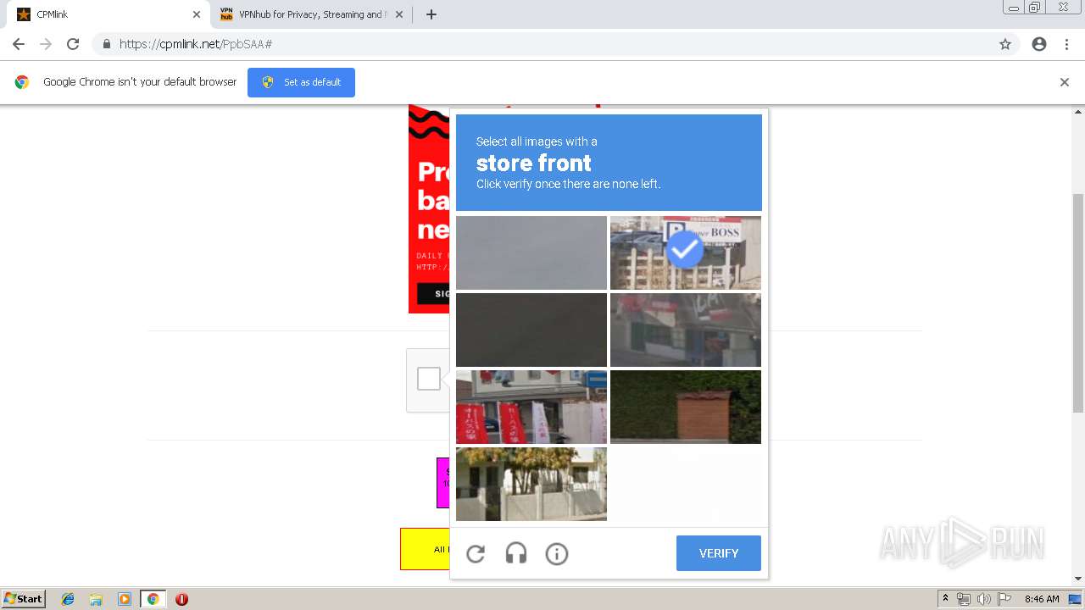Open network status tray icon
1085x610 pixels.
coord(964,599)
